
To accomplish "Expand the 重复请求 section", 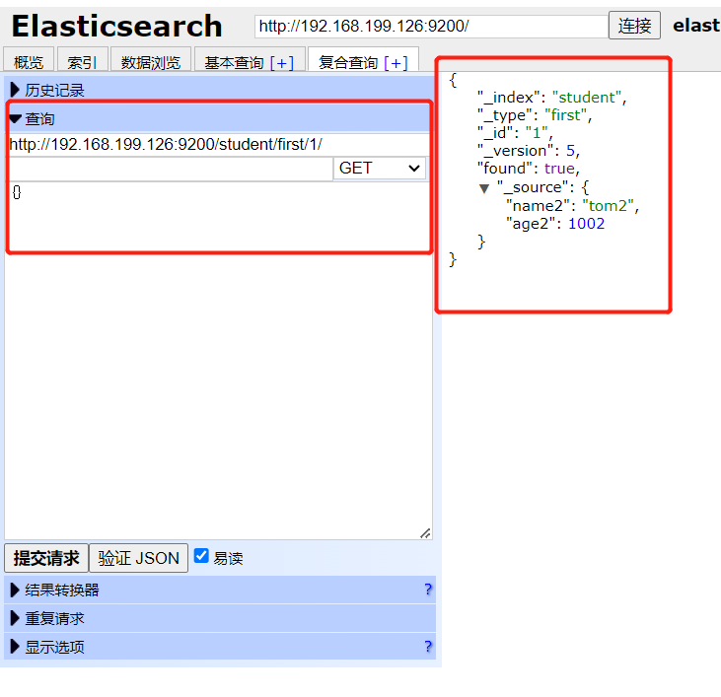I will point(220,618).
